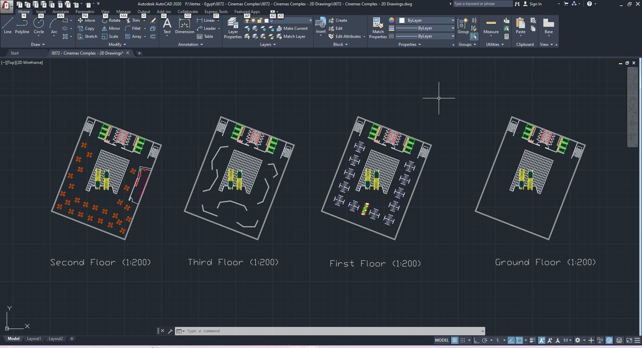Viewport: 642px width, 348px height.
Task: Click Create block button
Action: pos(338,20)
